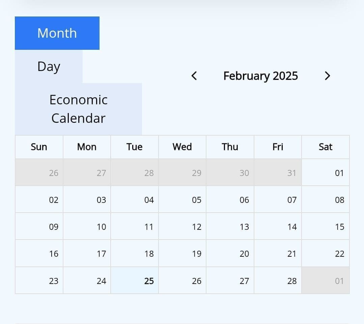This screenshot has width=364, height=324.
Task: Click greyed-out January 26 cell
Action: [39, 173]
